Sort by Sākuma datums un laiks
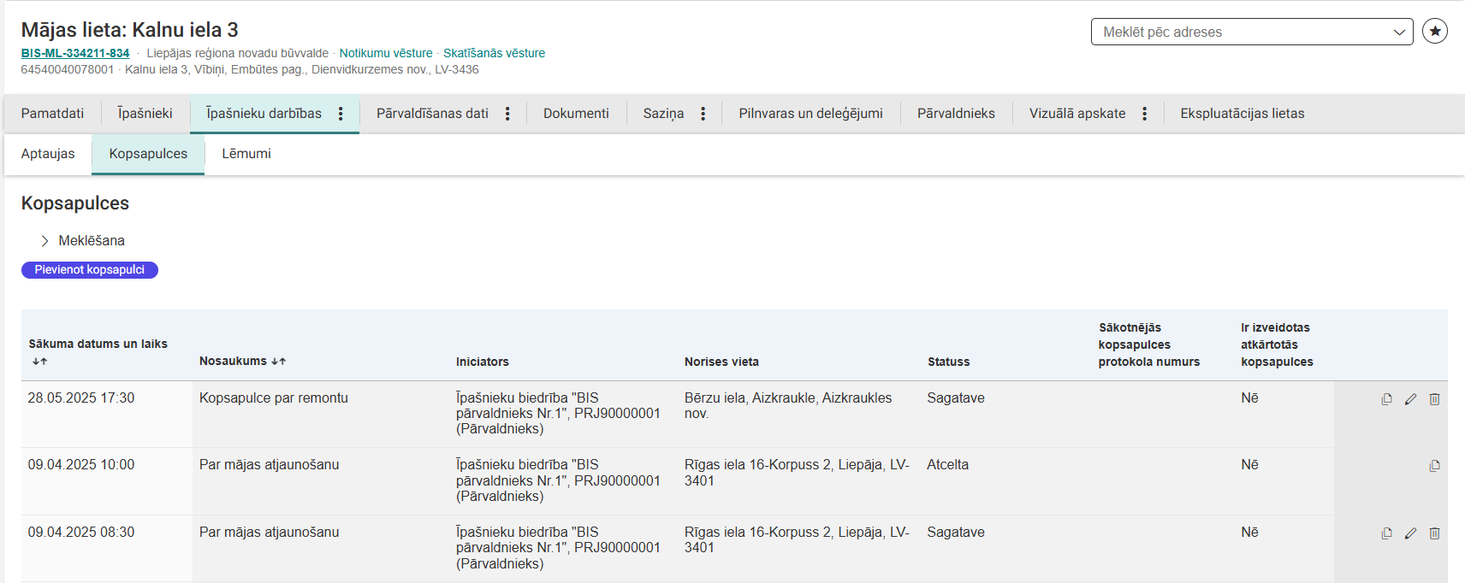 (x=39, y=362)
